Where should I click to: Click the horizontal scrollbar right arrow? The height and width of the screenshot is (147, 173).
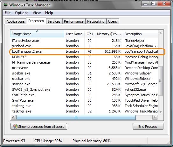click(x=155, y=117)
